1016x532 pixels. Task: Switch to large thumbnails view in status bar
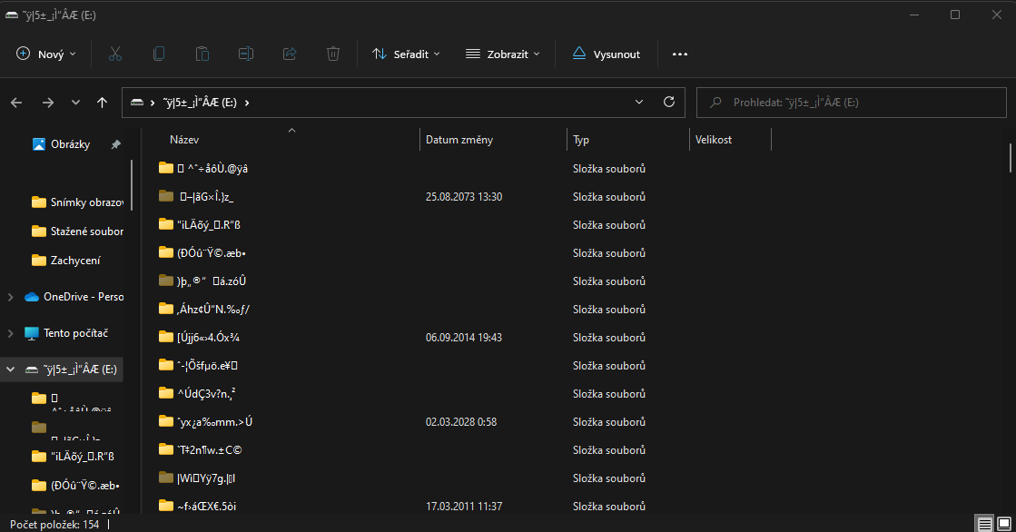(x=1002, y=524)
